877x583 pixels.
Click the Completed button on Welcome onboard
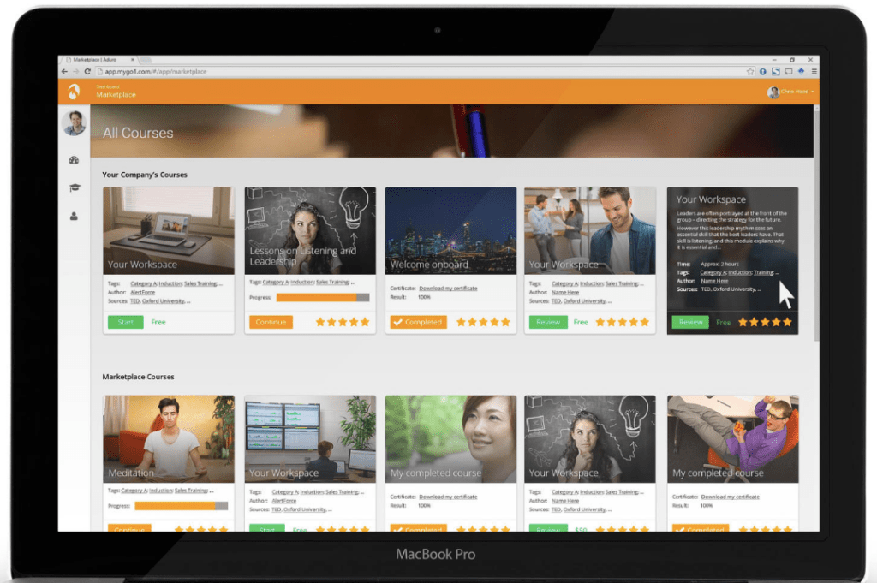tap(418, 322)
